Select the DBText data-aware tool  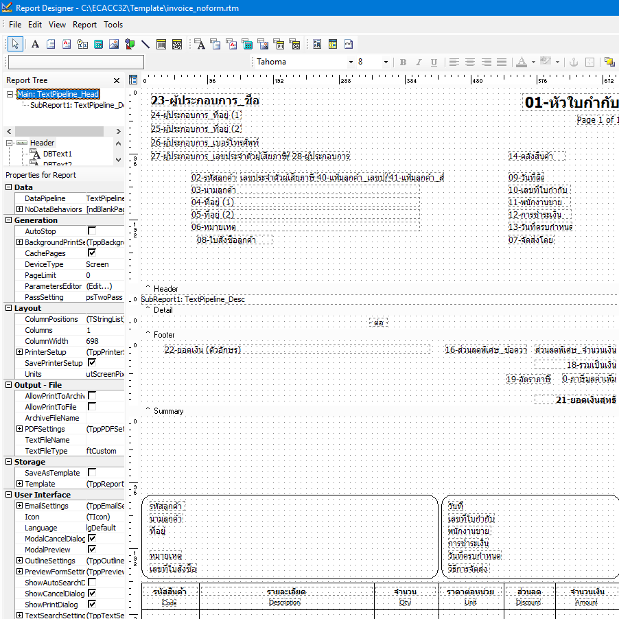[x=200, y=45]
